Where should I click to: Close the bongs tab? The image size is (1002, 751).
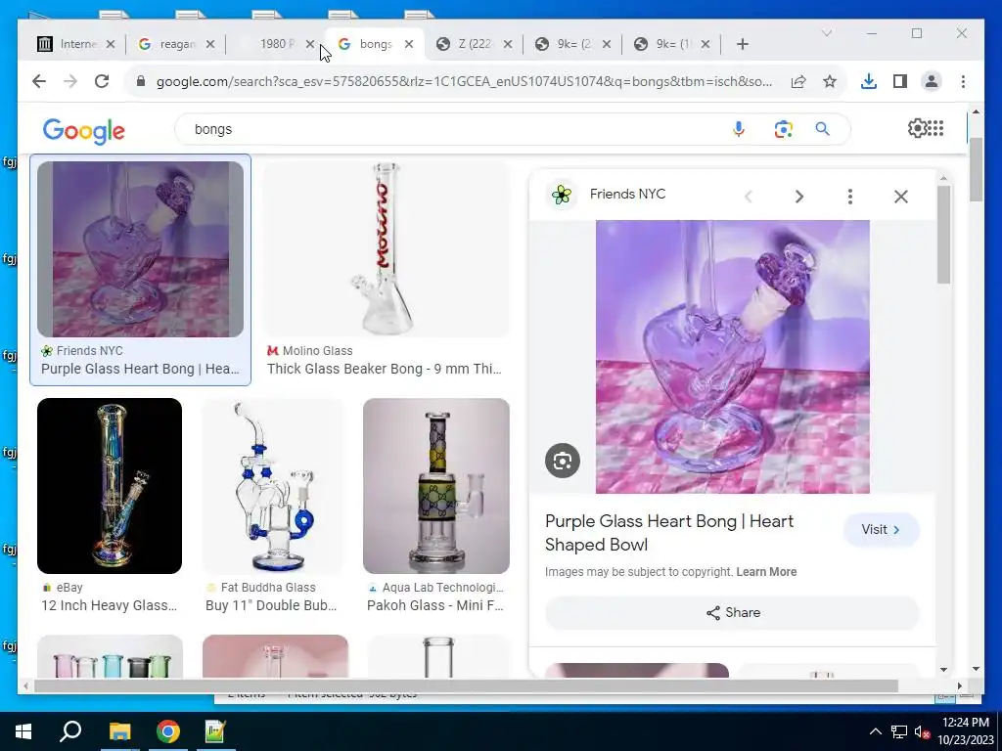tap(409, 44)
